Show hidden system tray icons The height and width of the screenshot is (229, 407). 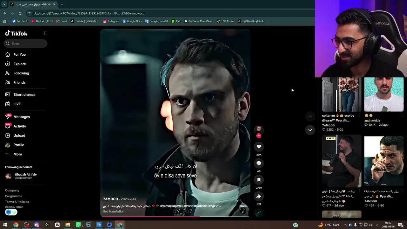(x=345, y=225)
